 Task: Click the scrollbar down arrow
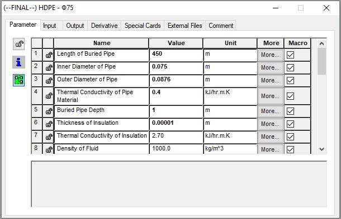[321, 149]
